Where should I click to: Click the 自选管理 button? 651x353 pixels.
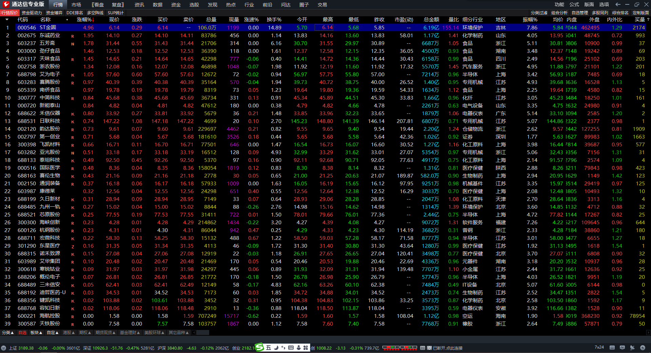click(580, 13)
